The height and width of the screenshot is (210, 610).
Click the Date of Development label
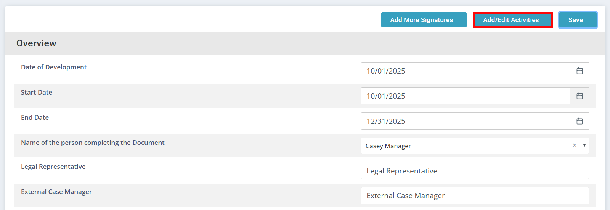pyautogui.click(x=54, y=67)
